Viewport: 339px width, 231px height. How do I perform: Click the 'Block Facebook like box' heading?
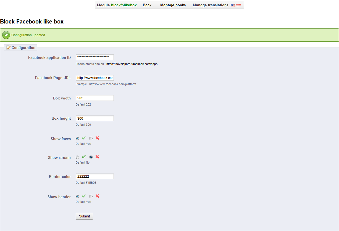(x=32, y=22)
